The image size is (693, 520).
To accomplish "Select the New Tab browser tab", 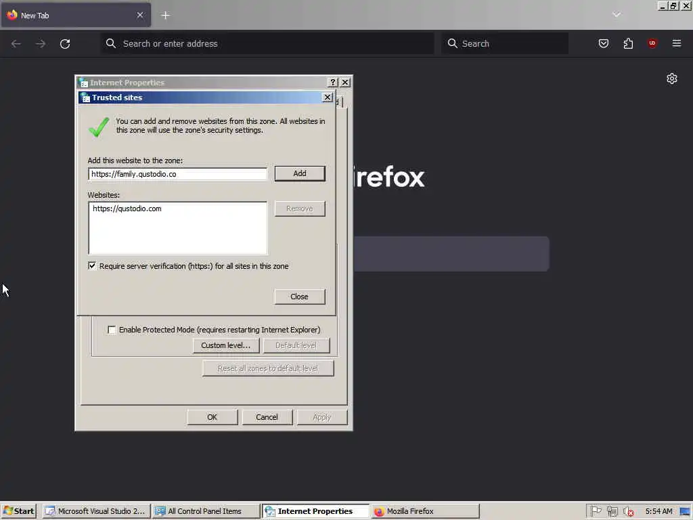I will pyautogui.click(x=76, y=16).
